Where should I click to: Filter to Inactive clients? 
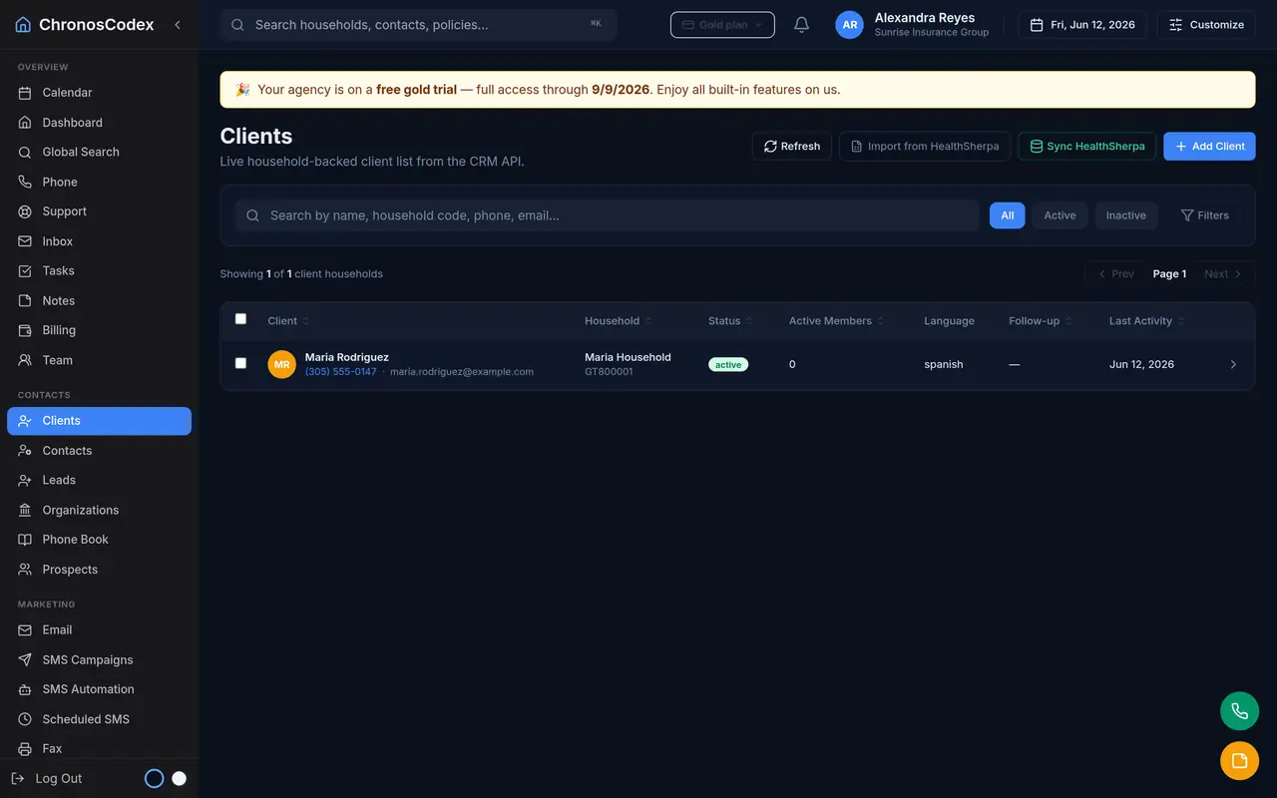point(1125,215)
